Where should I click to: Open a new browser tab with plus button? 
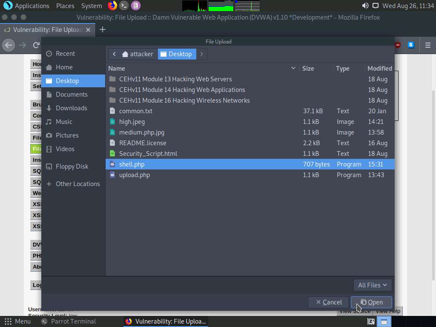click(x=102, y=30)
